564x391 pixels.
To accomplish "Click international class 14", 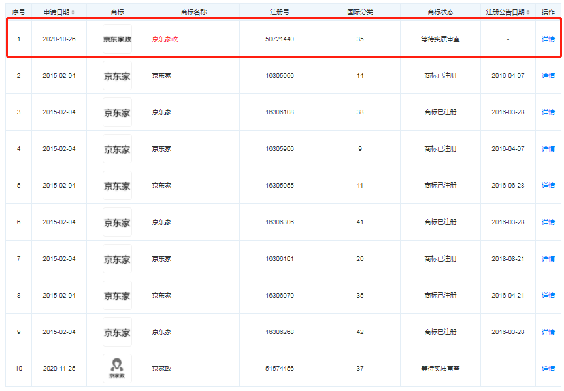I will [360, 76].
